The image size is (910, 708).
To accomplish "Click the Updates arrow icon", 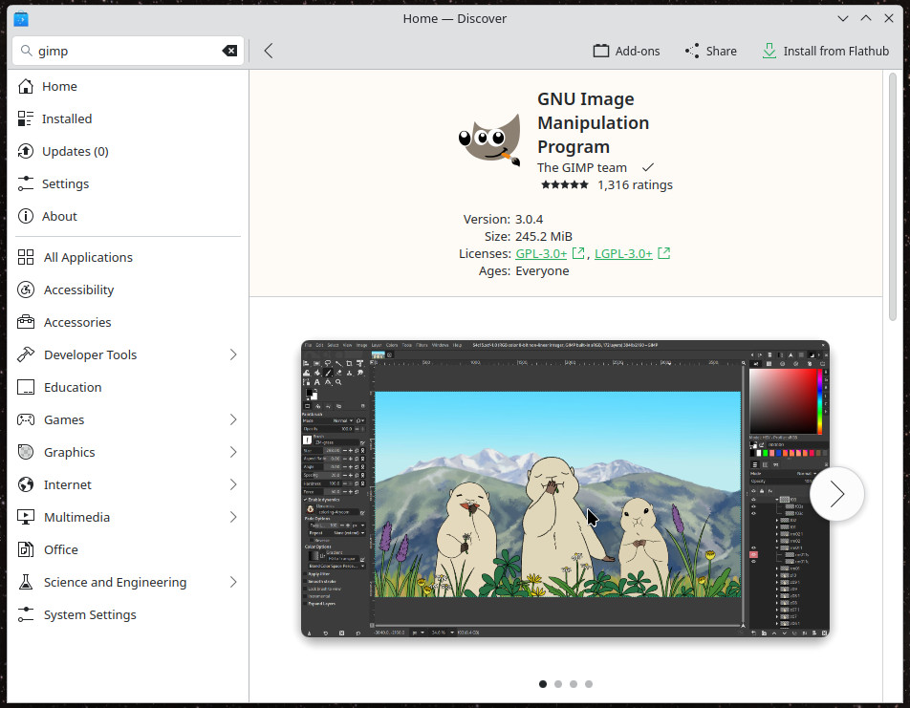I will tap(26, 152).
